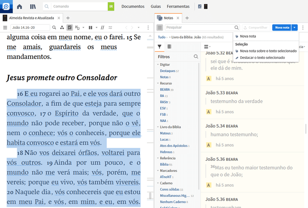Open the João 5.33 BEARA note
The height and width of the screenshot is (208, 308).
[252, 102]
